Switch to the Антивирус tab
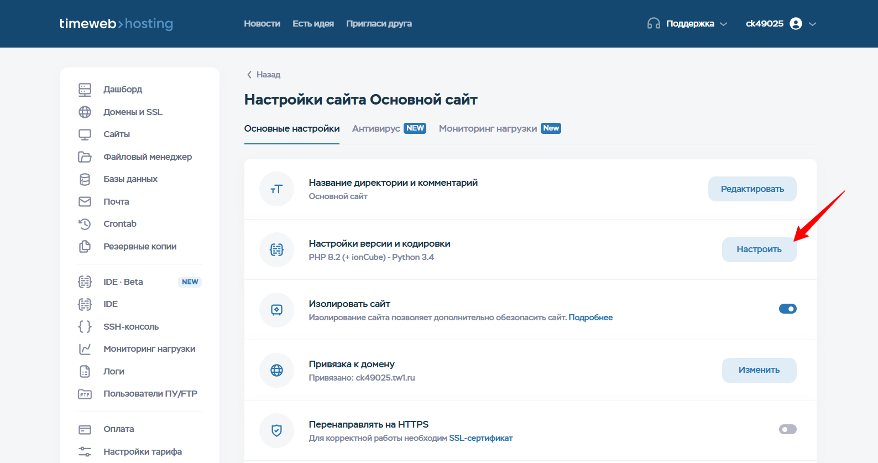 (x=376, y=128)
